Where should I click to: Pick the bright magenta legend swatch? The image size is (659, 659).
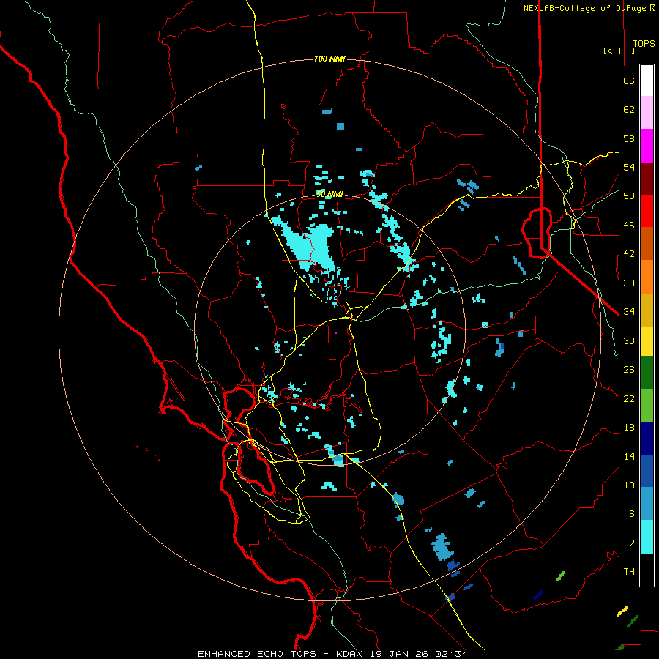click(647, 146)
